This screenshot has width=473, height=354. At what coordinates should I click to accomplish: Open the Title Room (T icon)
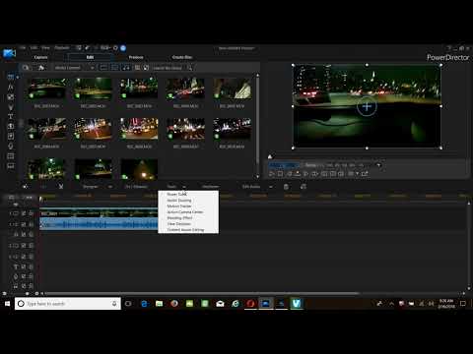[x=11, y=116]
